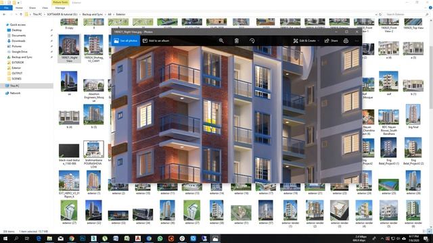Click Backup and Sync in the address breadcrumb

[93, 14]
